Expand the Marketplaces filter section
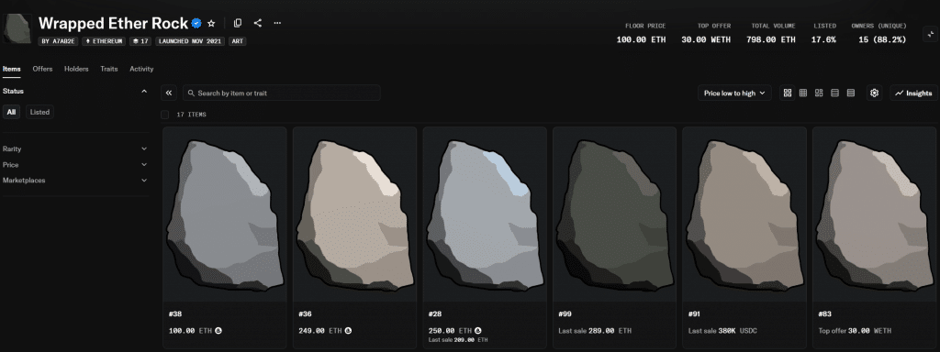 tap(75, 180)
